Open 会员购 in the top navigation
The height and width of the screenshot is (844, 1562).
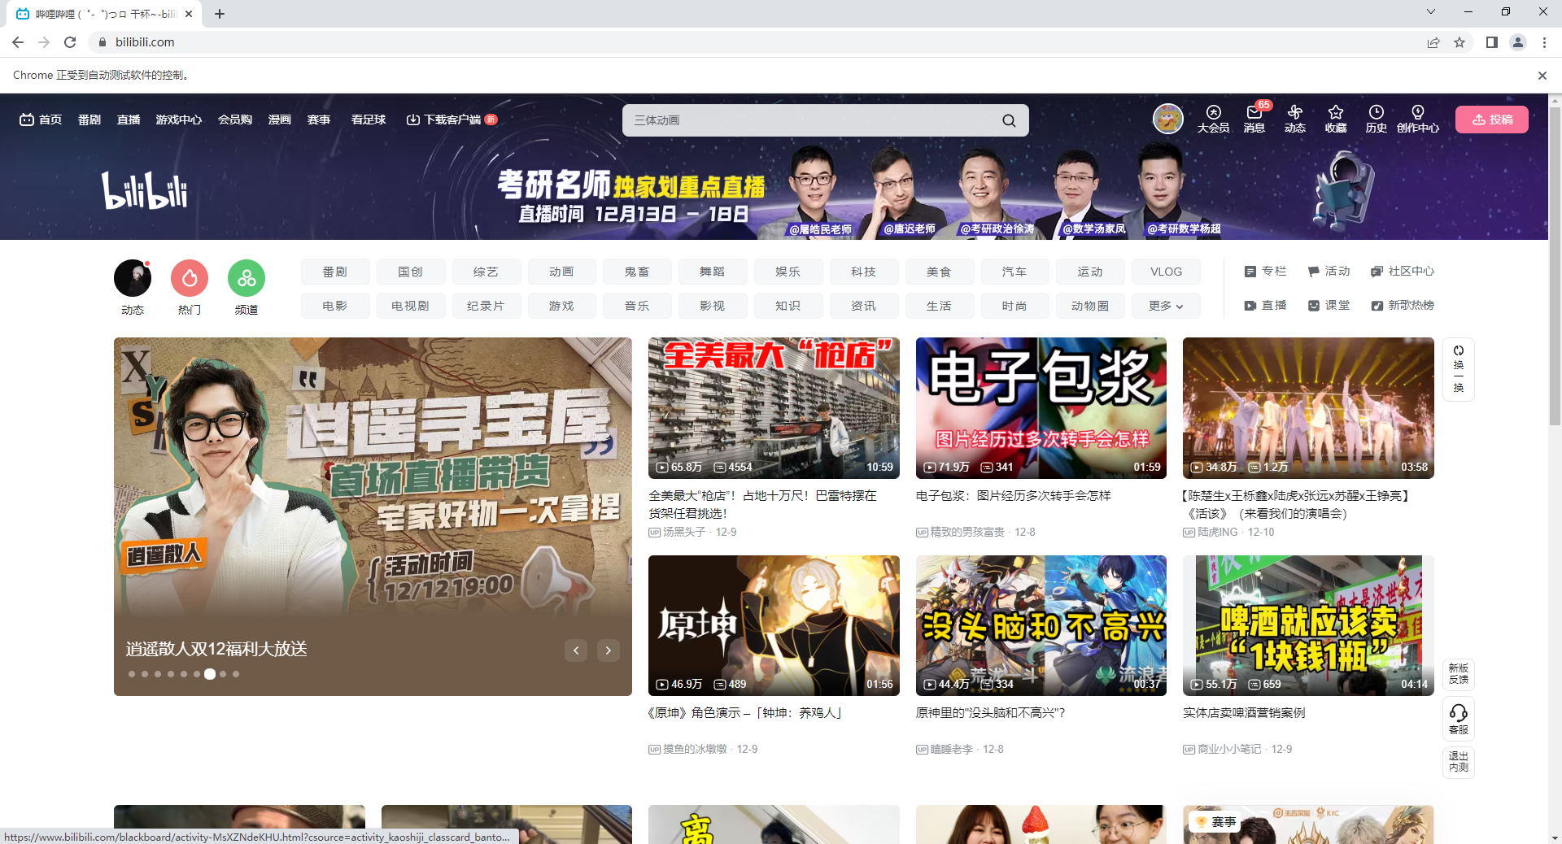[235, 120]
